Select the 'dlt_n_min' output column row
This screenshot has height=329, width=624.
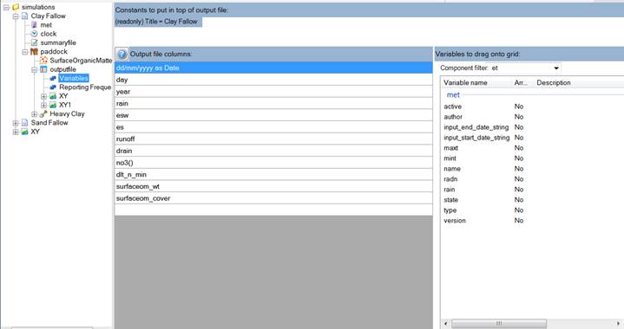[273, 175]
